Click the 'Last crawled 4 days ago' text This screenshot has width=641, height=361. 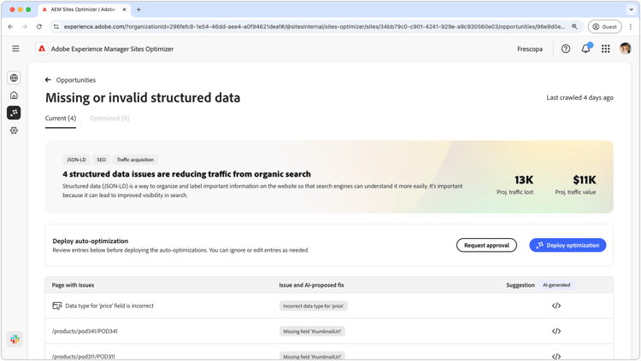tap(579, 97)
